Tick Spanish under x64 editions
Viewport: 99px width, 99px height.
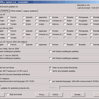point(24,45)
